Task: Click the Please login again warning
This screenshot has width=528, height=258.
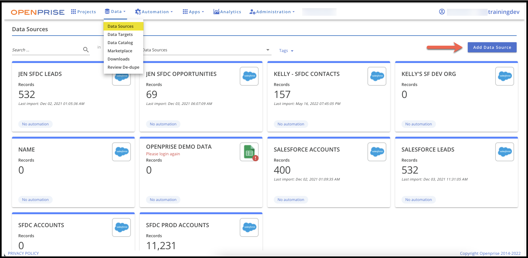Action: pyautogui.click(x=163, y=154)
